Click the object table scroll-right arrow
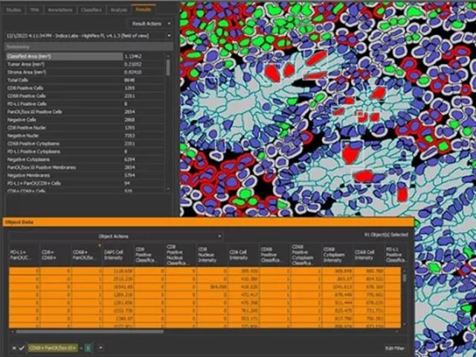 click(397, 332)
